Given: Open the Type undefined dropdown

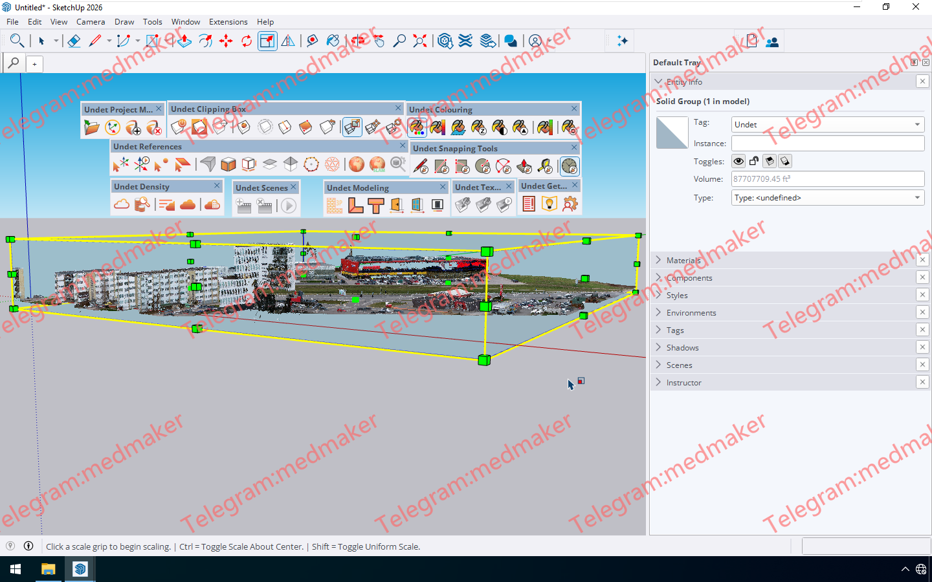Looking at the screenshot, I should 828,198.
